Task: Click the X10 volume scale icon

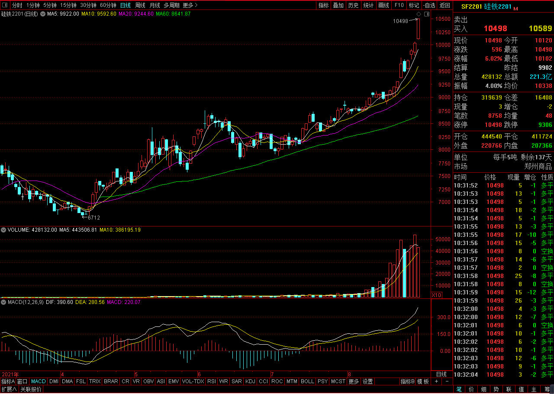Action: tap(437, 295)
